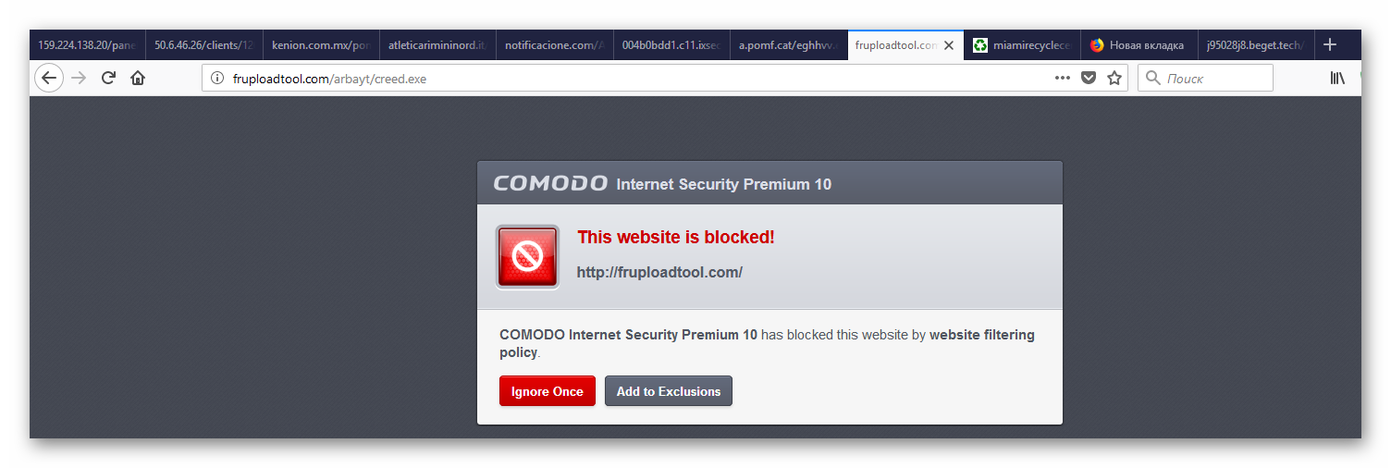Screen dimensions: 1391x468
Task: Open a new tab with plus button
Action: [x=1330, y=44]
